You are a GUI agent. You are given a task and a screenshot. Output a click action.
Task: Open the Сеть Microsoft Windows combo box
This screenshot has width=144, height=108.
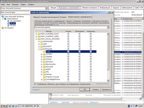[46, 8]
